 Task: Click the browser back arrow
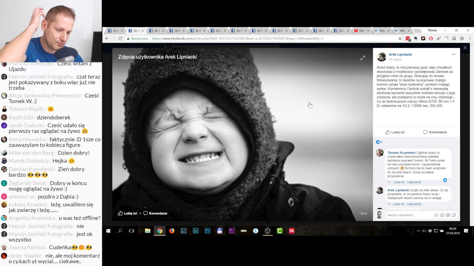[x=107, y=38]
